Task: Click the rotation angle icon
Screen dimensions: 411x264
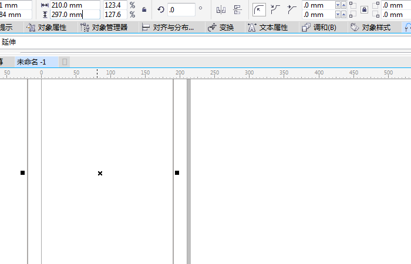Action: [x=161, y=10]
